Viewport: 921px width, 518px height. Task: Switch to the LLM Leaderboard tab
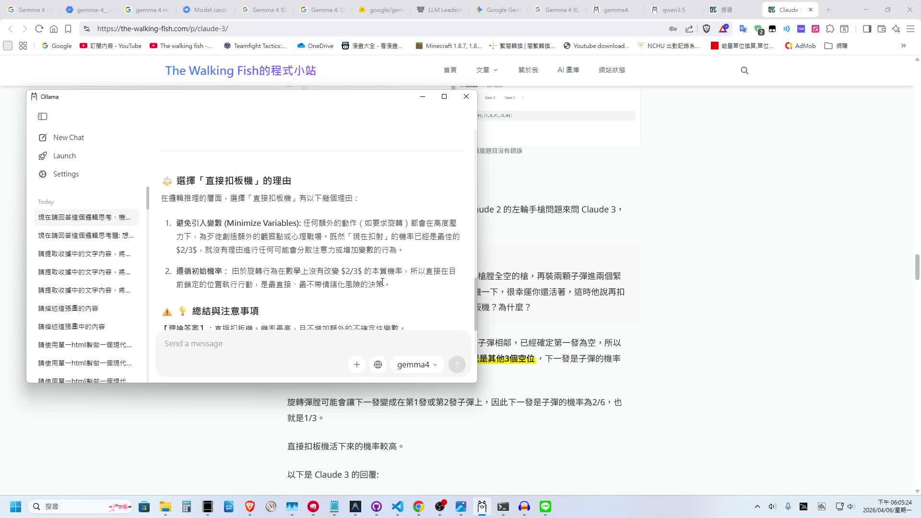440,10
